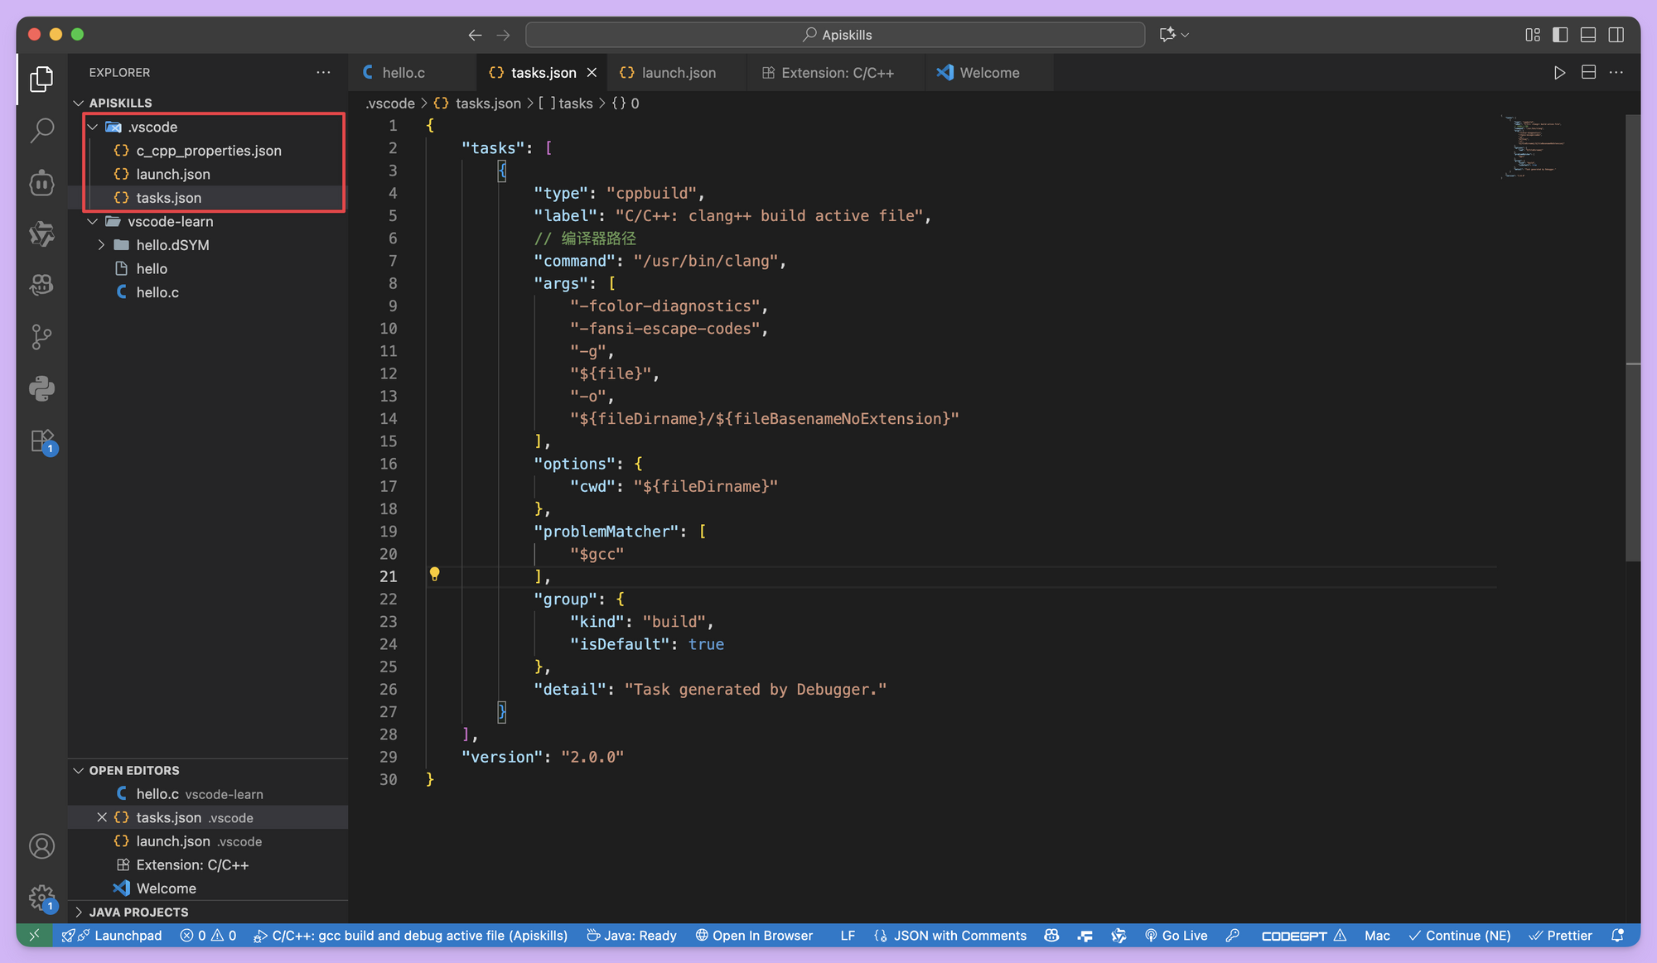Click Go Live in status bar

pos(1176,935)
